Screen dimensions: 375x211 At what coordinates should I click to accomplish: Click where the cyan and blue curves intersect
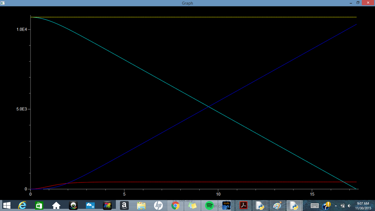click(209, 107)
